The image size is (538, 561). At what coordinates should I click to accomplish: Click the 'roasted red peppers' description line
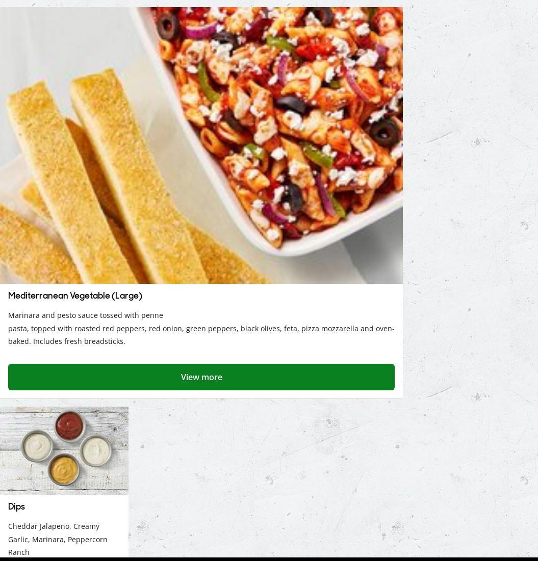tap(201, 329)
